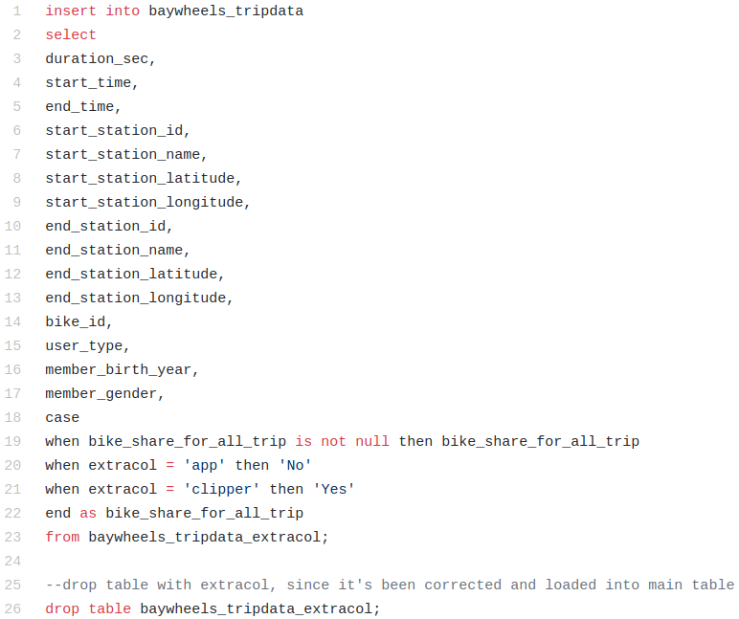The image size is (739, 619).
Task: Click the comment text on line 25
Action: point(390,586)
